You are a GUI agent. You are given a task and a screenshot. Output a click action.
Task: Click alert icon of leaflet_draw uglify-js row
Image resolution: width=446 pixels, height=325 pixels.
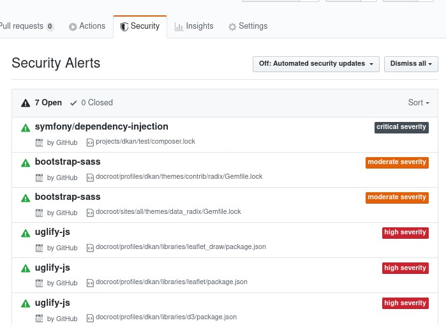(26, 233)
